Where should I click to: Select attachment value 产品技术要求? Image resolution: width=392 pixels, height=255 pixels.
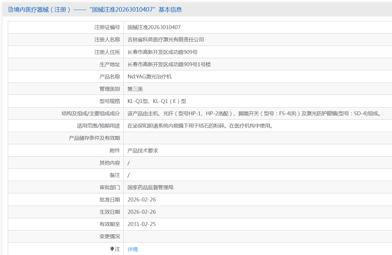tap(143, 150)
